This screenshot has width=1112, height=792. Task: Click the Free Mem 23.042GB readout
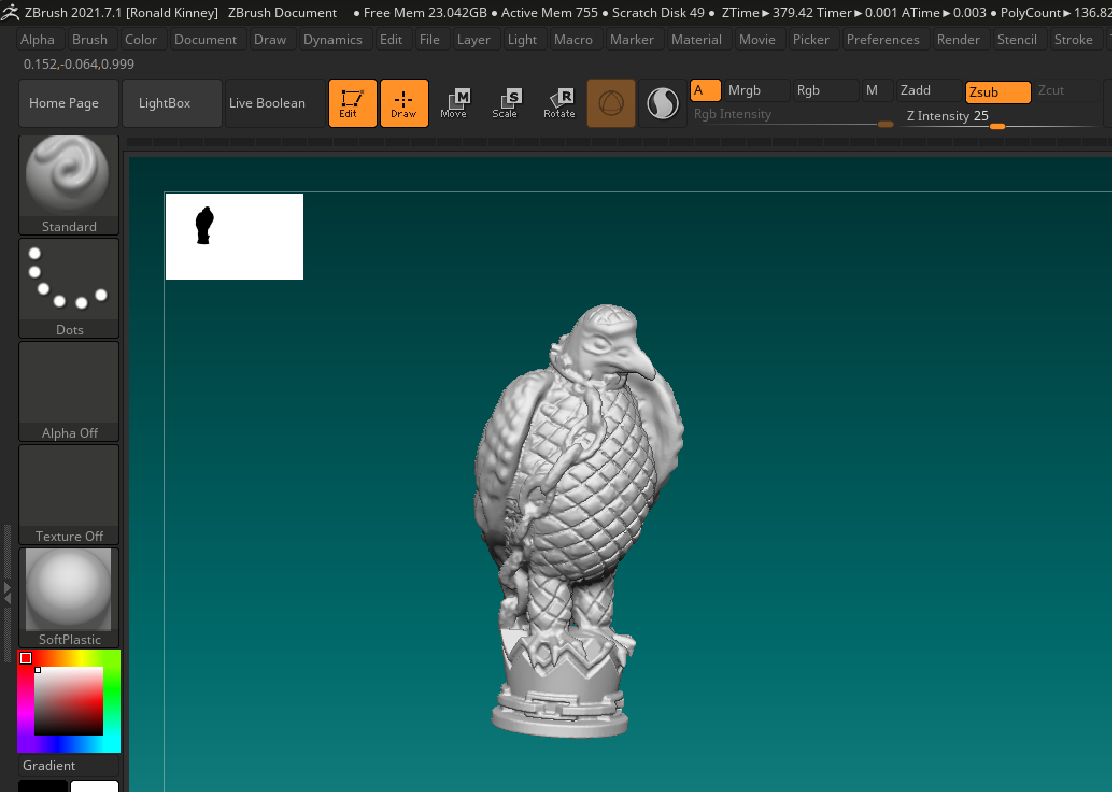[425, 12]
